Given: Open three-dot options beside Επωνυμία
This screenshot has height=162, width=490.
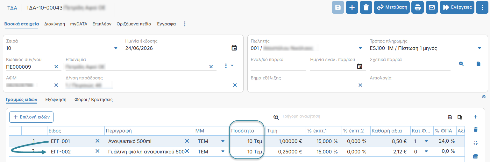Looking at the screenshot, I should pyautogui.click(x=226, y=65).
